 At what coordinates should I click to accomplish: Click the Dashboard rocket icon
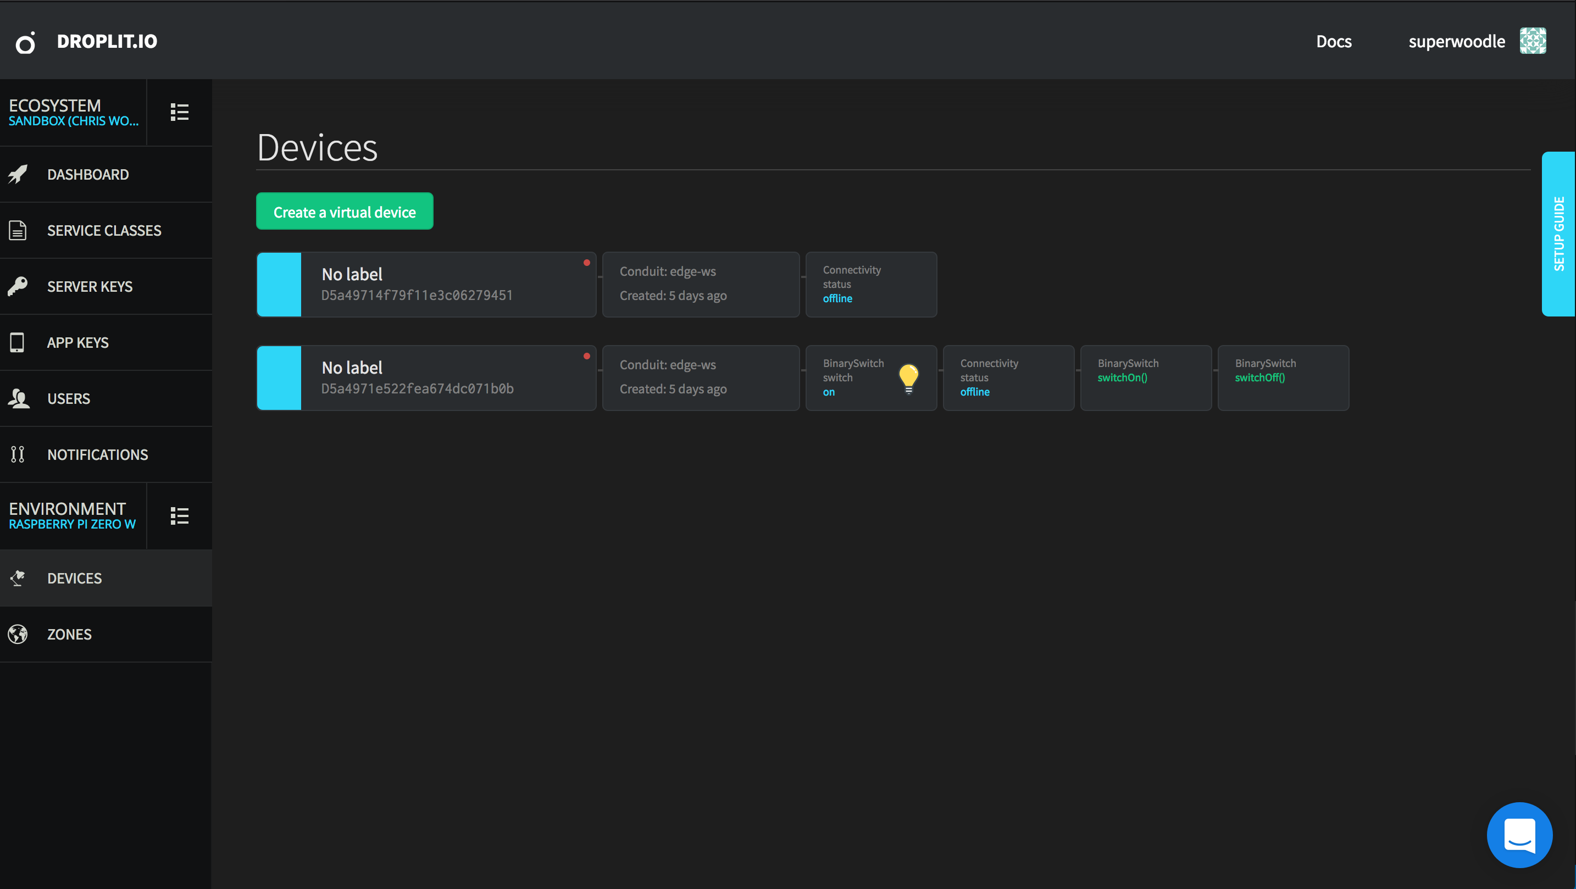click(x=18, y=174)
